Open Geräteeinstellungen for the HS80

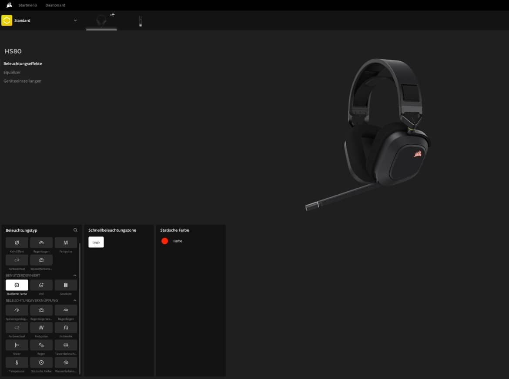coord(23,81)
